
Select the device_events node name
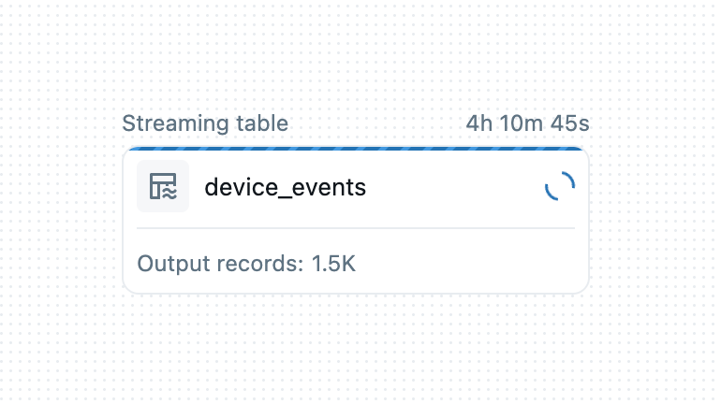[285, 187]
